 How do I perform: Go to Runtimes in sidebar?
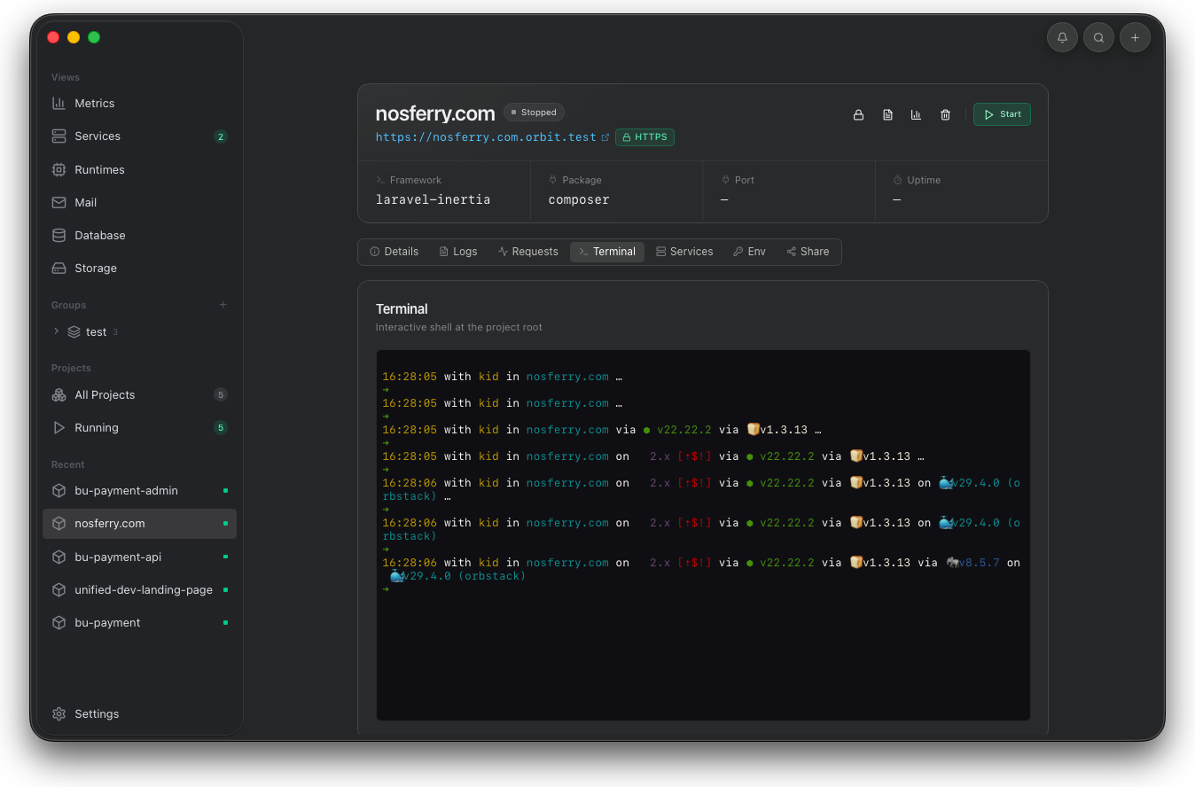point(139,169)
